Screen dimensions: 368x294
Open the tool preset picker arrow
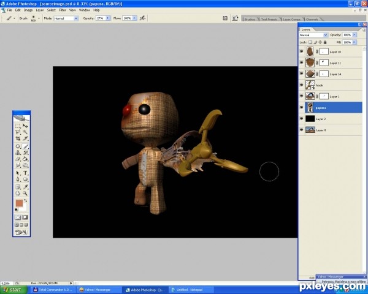click(14, 18)
